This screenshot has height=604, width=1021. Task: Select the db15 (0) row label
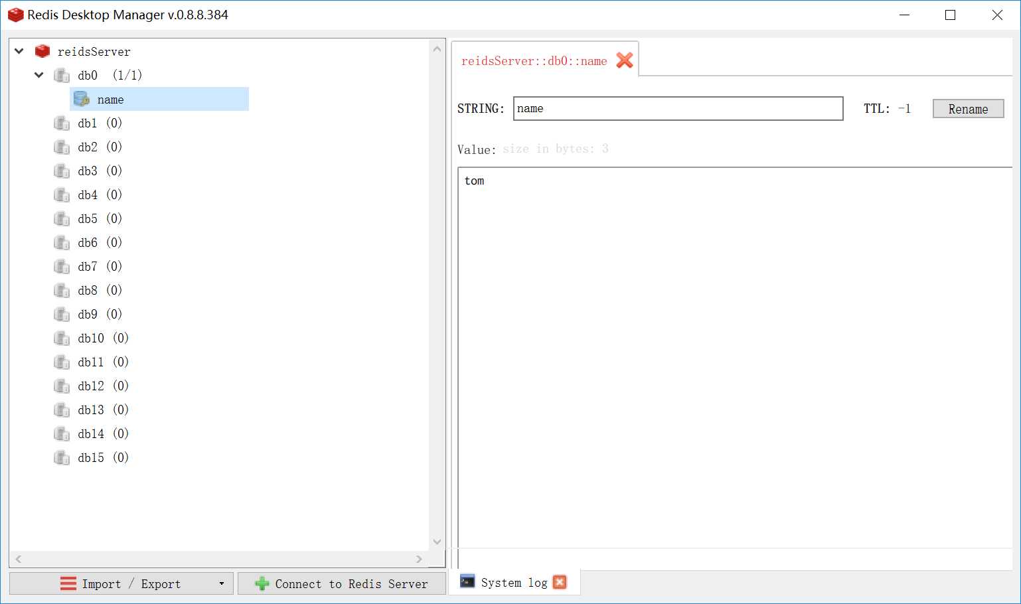click(103, 457)
